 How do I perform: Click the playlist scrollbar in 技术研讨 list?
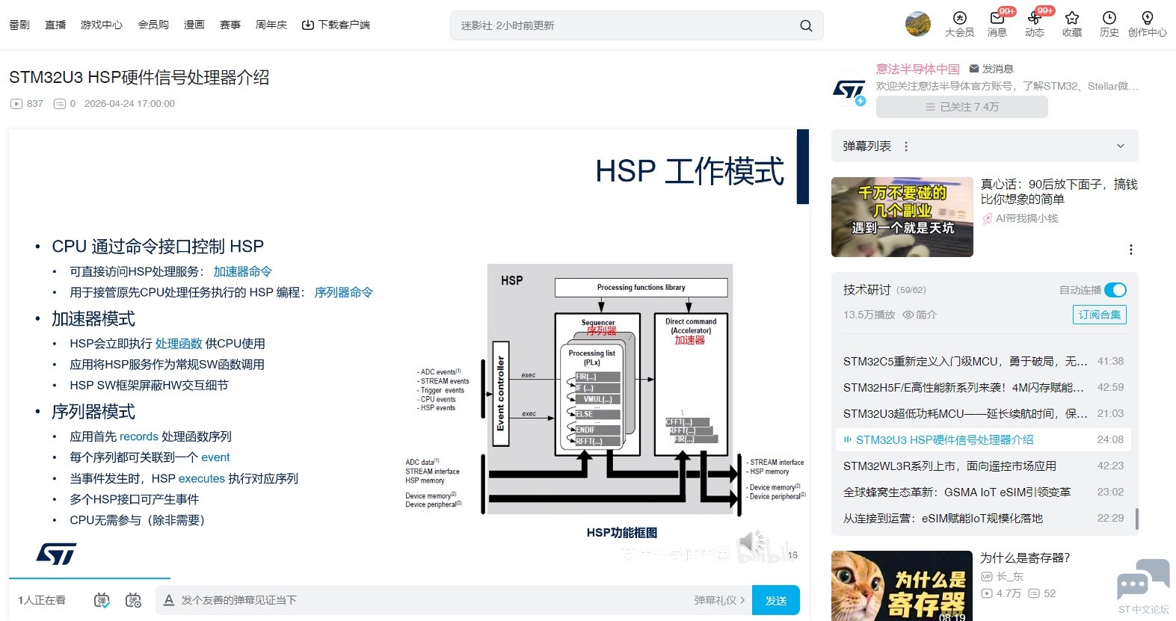pyautogui.click(x=1136, y=519)
